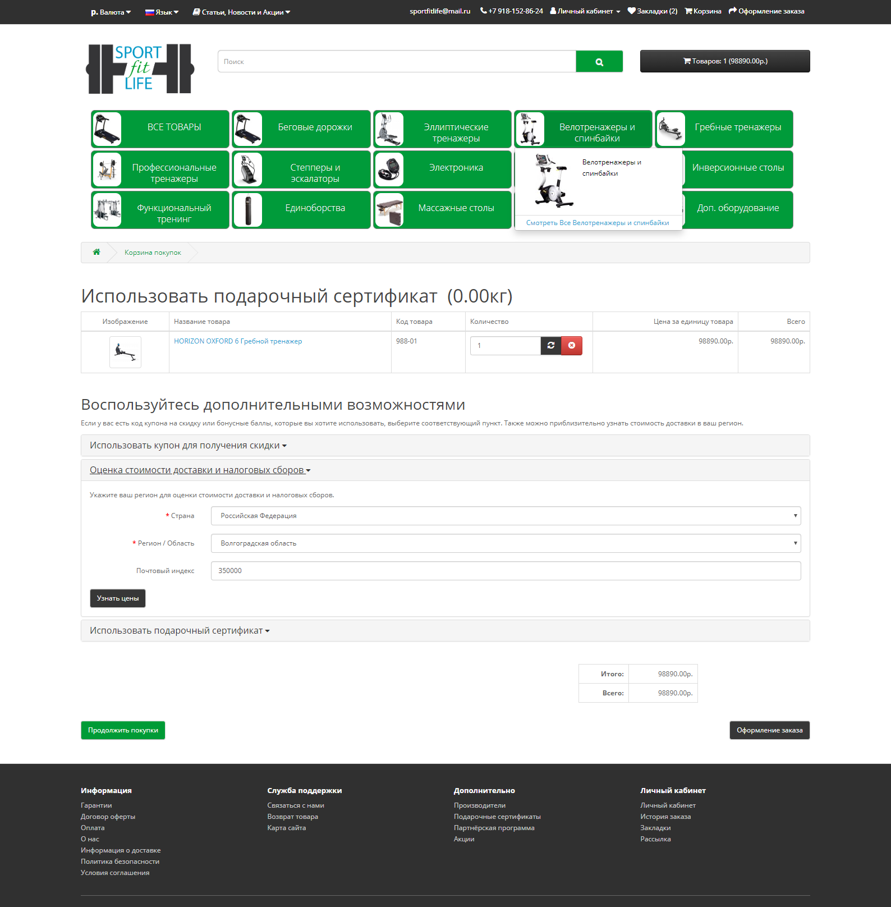Viewport: 891px width, 907px height.
Task: Open the Беговые дорожки category
Action: click(301, 129)
